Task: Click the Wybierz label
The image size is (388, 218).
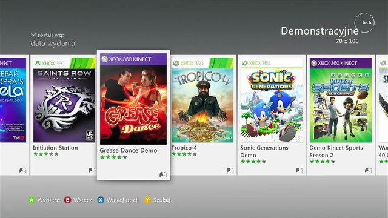Action: coord(48,200)
